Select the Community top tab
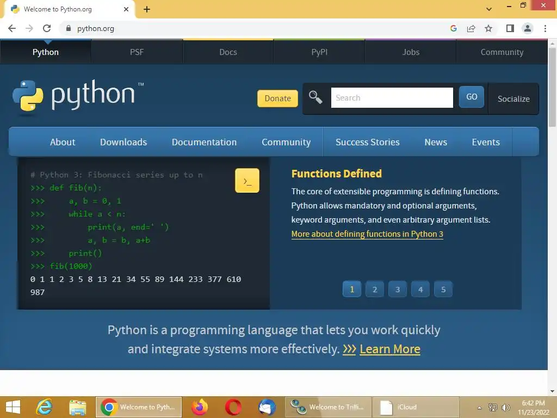Image resolution: width=557 pixels, height=418 pixels. (502, 52)
